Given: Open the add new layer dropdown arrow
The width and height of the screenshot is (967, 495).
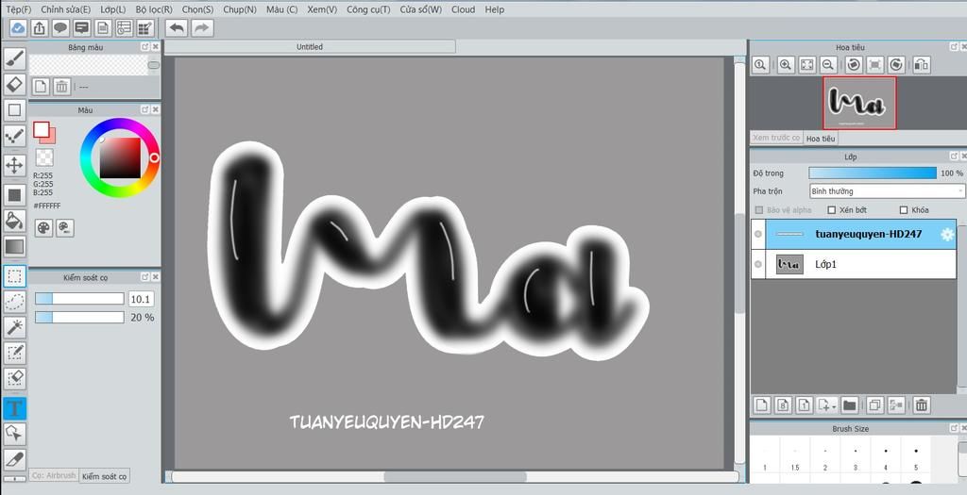Looking at the screenshot, I should 834,406.
